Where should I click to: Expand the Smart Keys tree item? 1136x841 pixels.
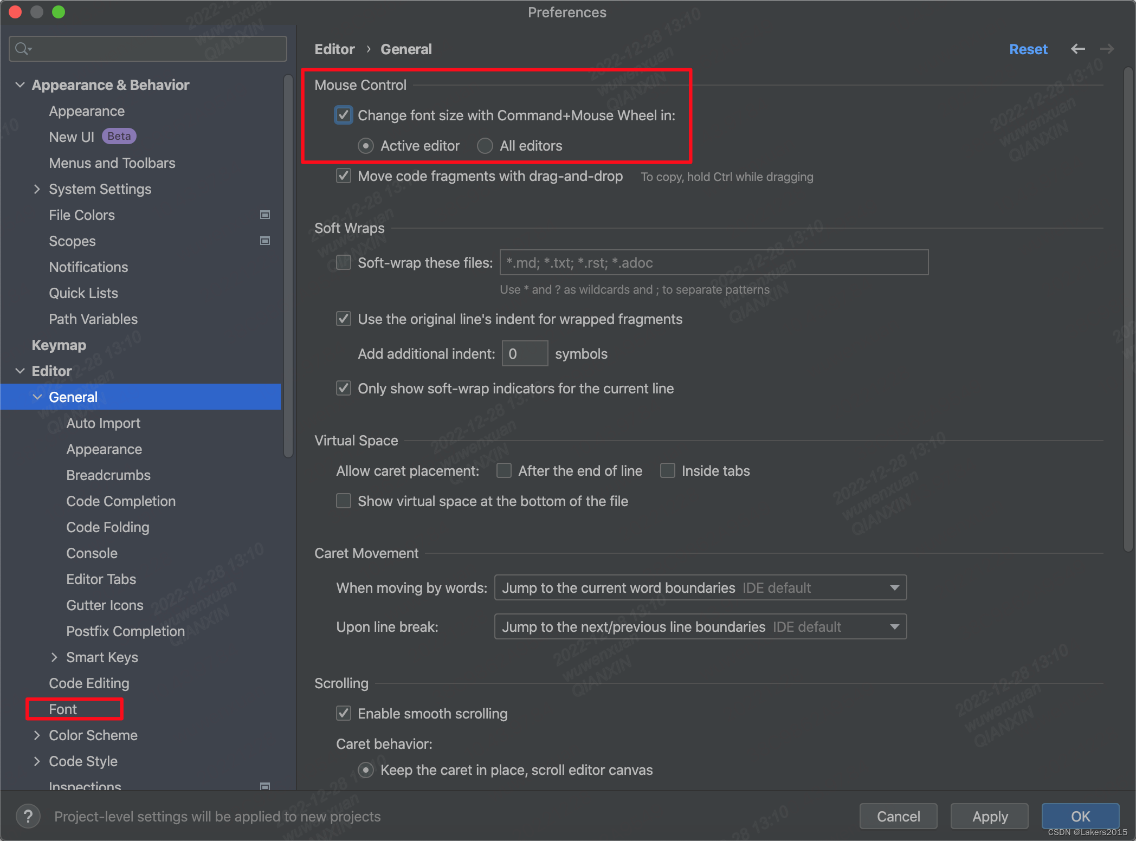[56, 657]
